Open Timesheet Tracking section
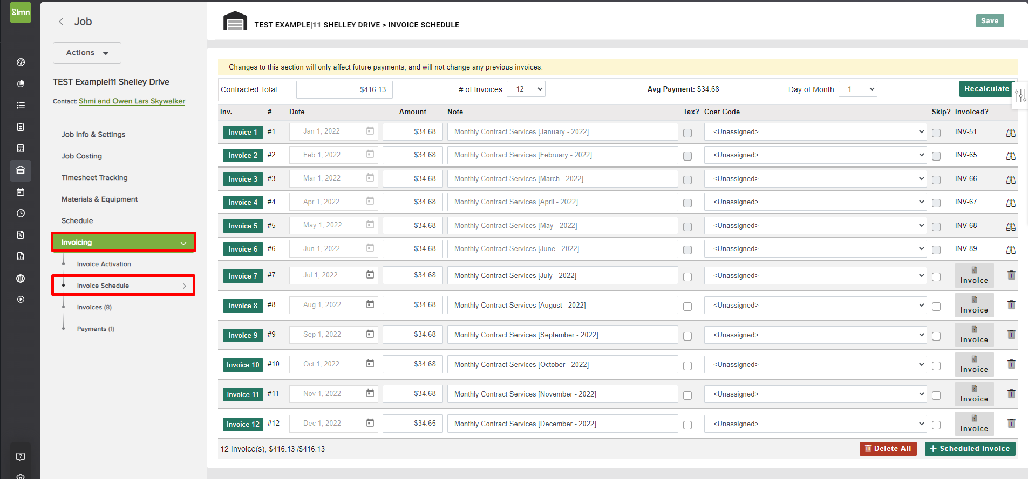Image resolution: width=1028 pixels, height=479 pixels. click(94, 178)
